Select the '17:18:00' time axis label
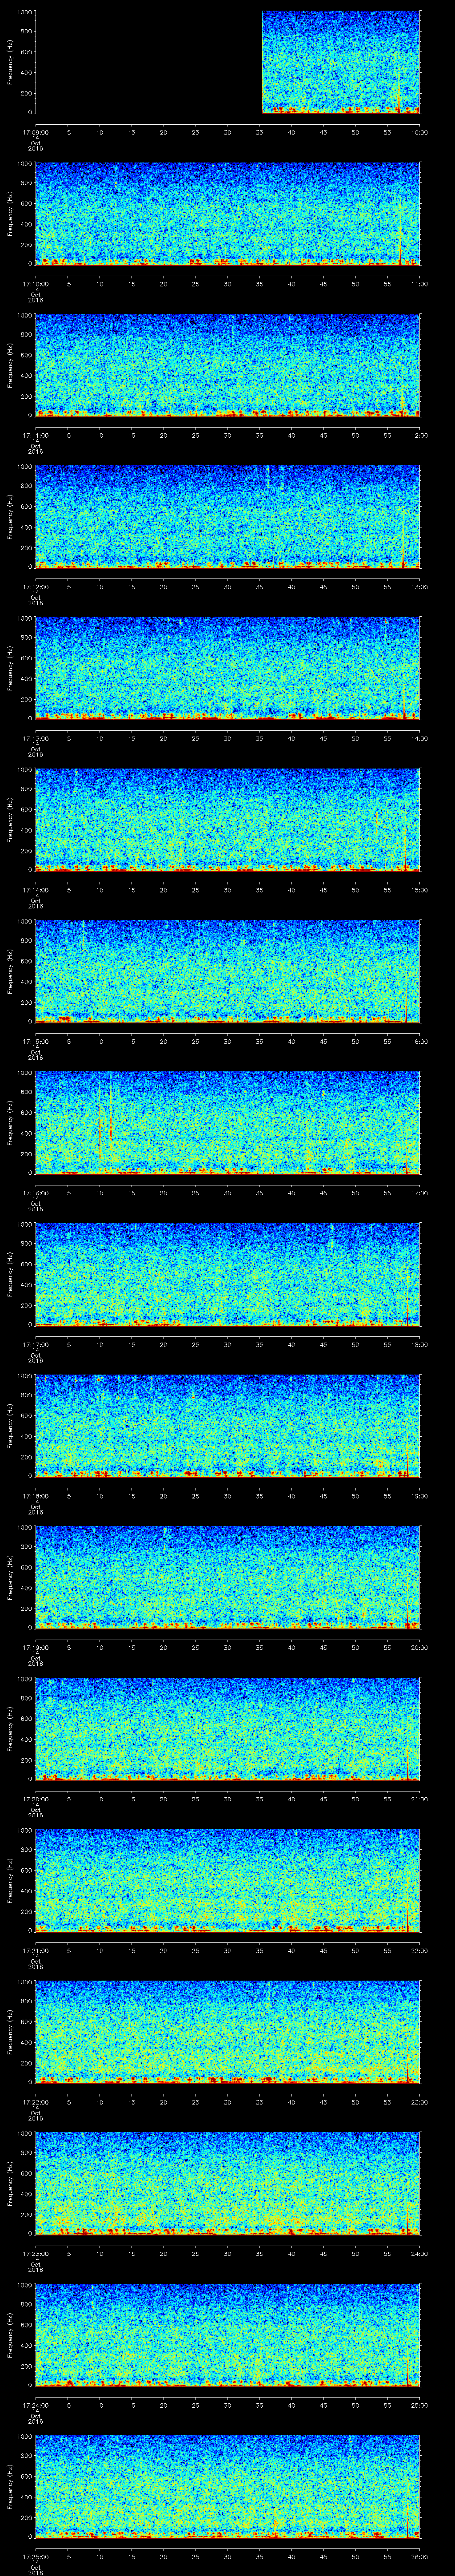Viewport: 455px width, 2576px height. [x=35, y=1495]
